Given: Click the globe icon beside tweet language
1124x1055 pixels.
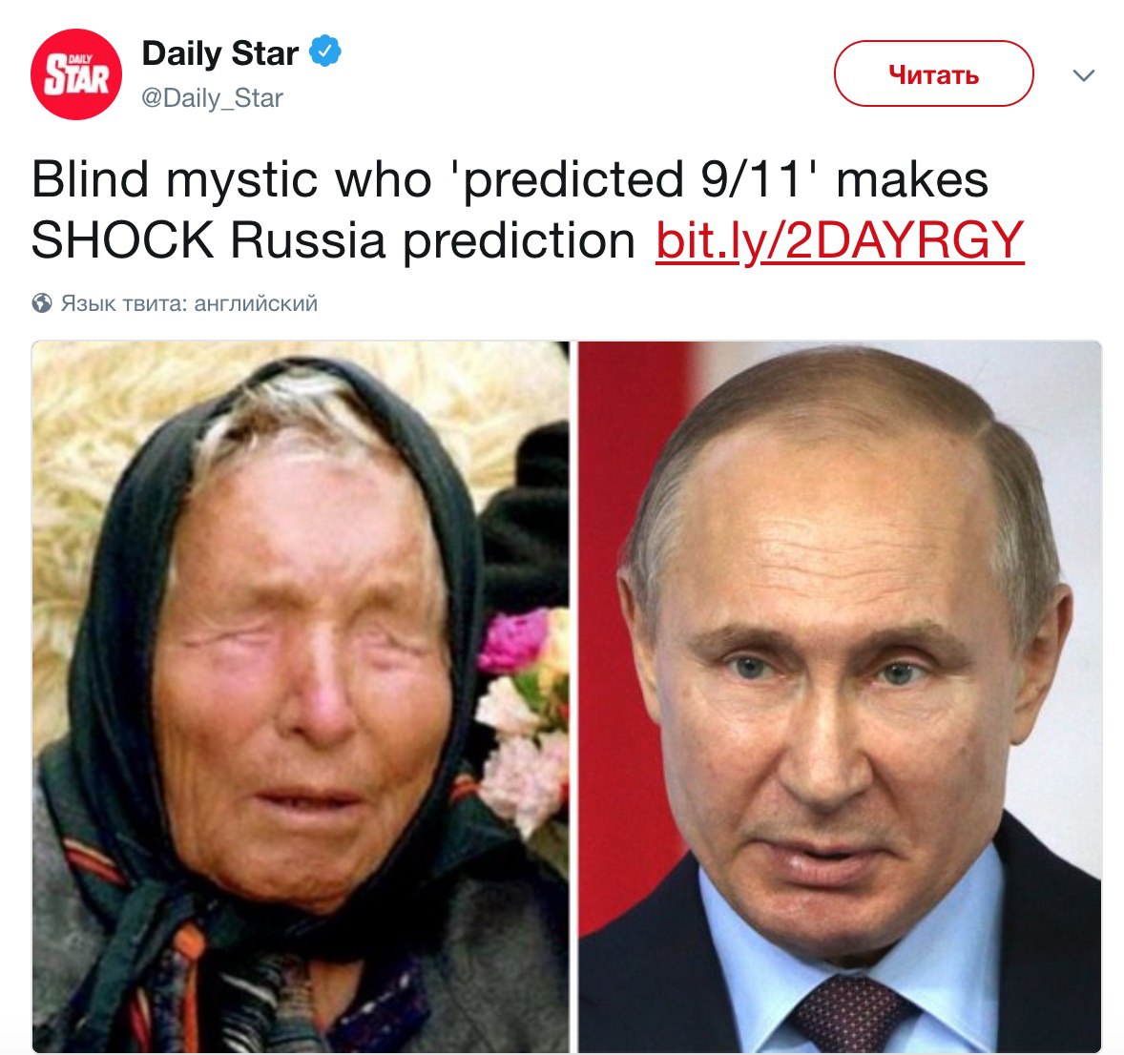Looking at the screenshot, I should 42,303.
